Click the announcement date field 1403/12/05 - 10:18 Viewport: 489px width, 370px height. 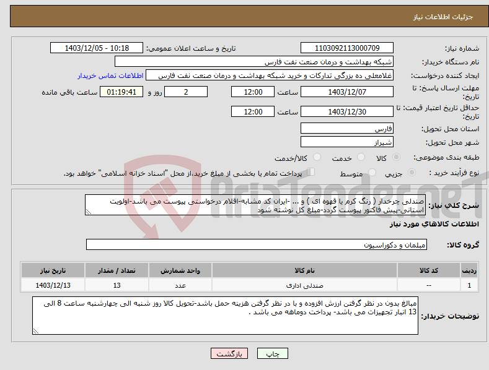(97, 48)
